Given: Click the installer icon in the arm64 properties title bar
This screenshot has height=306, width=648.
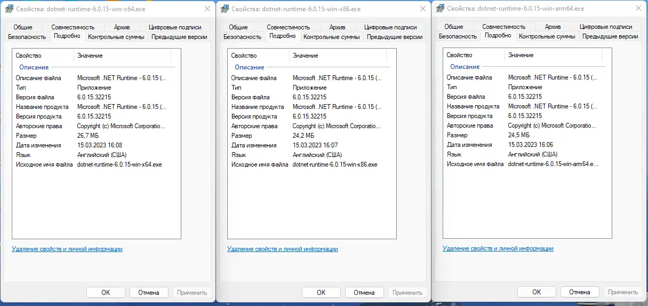Looking at the screenshot, I should [x=439, y=9].
